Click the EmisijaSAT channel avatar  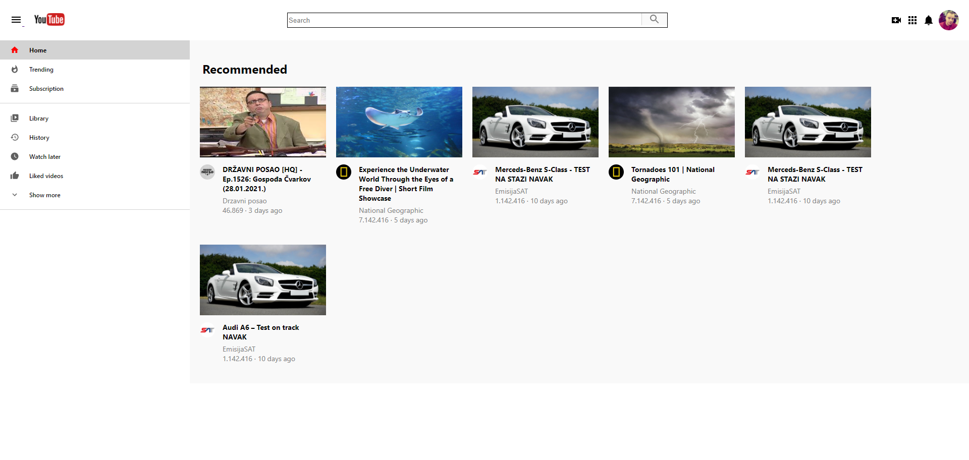pos(479,171)
